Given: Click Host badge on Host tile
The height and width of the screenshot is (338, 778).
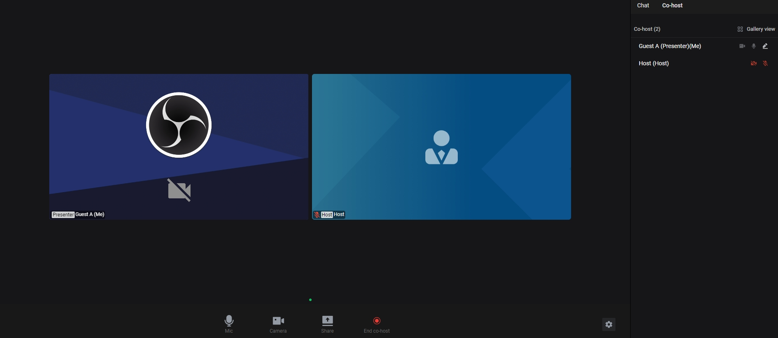Looking at the screenshot, I should click(327, 214).
